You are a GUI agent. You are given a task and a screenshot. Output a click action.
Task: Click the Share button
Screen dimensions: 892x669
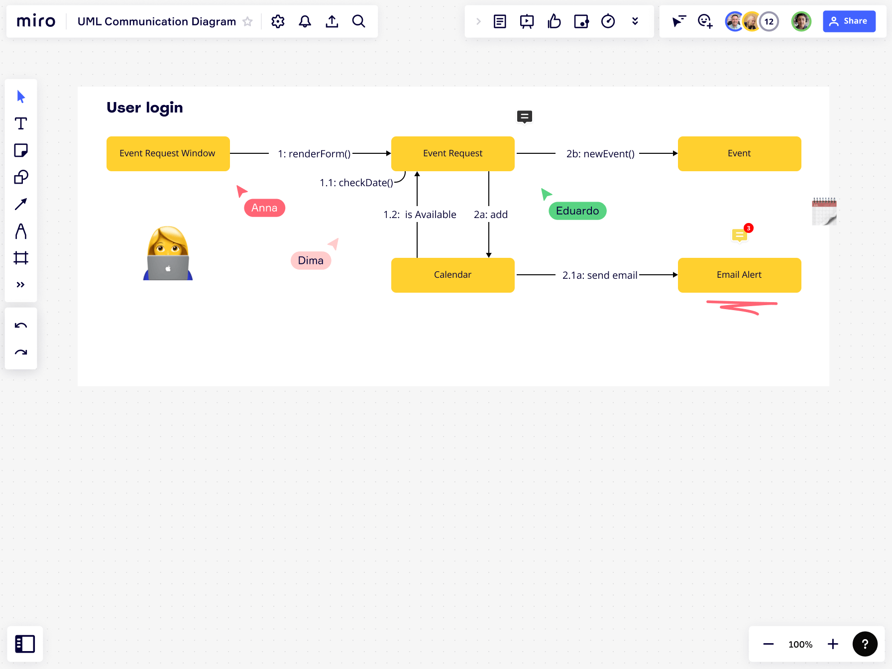pos(849,21)
